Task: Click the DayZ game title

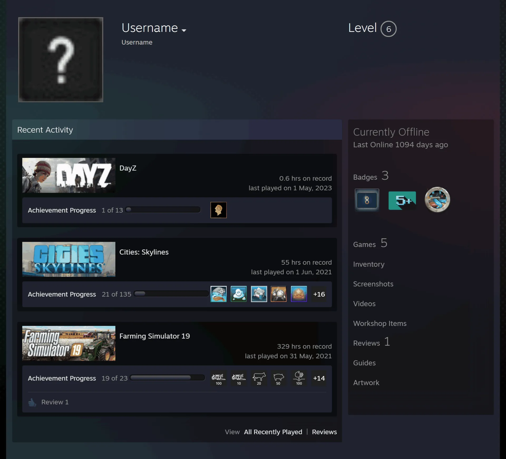Action: (128, 168)
